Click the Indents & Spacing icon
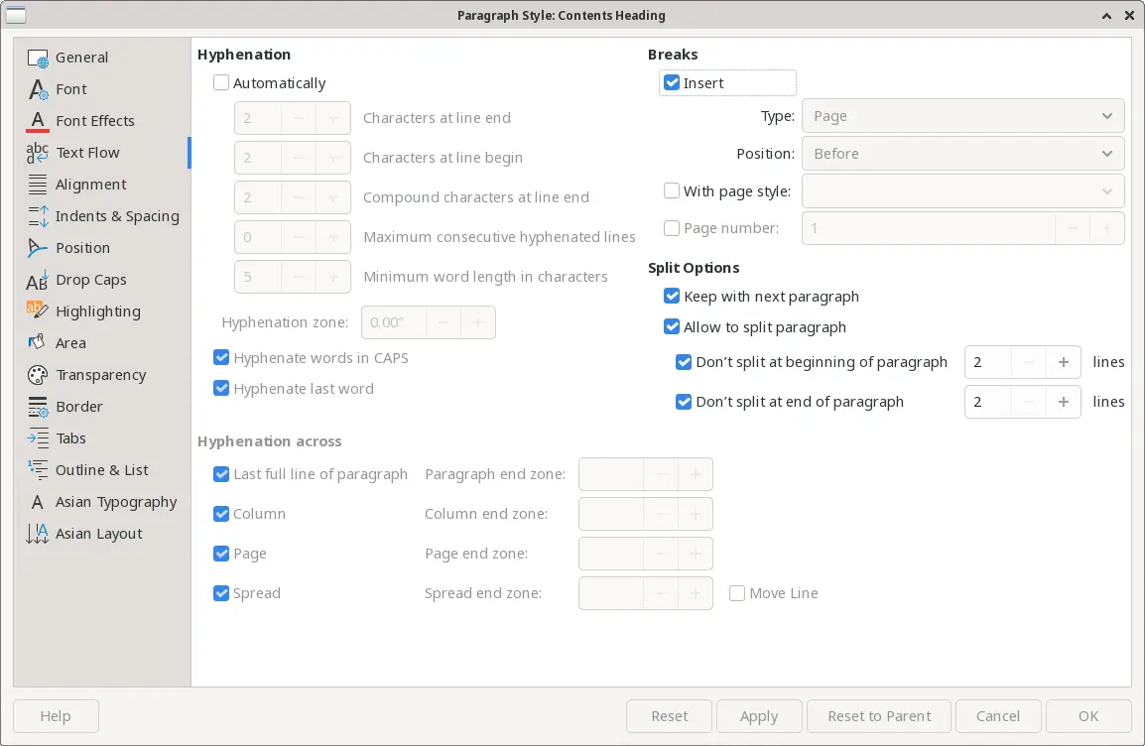This screenshot has height=746, width=1145. click(38, 216)
